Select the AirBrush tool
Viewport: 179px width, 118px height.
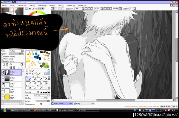[x=34, y=78]
